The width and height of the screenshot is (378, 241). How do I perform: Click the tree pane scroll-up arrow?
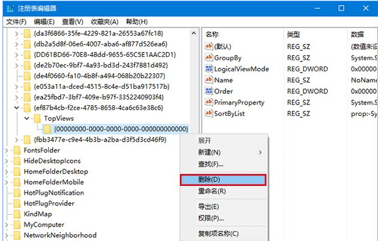click(x=194, y=33)
